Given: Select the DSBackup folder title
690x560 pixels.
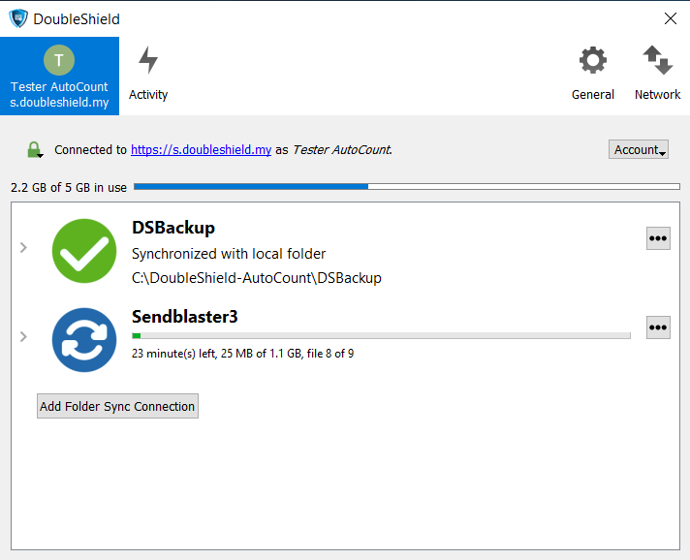Looking at the screenshot, I should 173,228.
